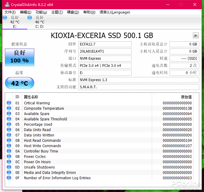Click the status circle for Power On Hours
Screen dimensions: 204x192
pos(9,162)
